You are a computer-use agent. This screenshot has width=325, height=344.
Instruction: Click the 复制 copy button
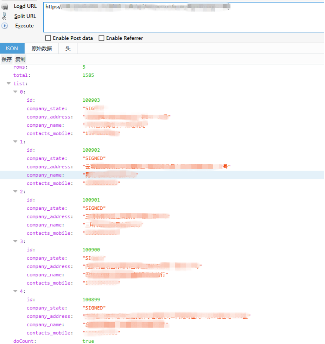click(20, 59)
